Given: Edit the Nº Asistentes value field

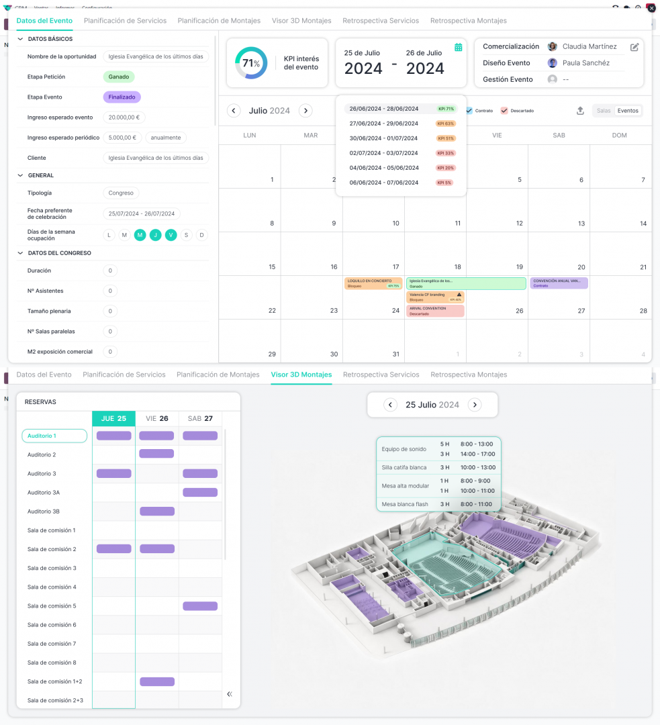Looking at the screenshot, I should coord(110,291).
